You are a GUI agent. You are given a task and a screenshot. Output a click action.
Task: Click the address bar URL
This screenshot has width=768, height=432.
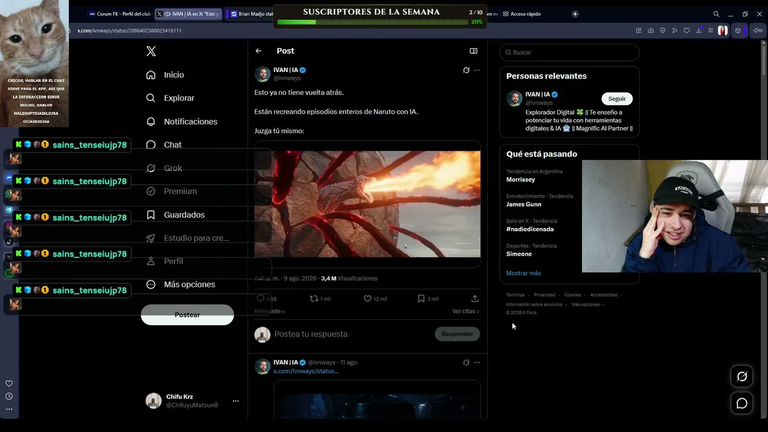(x=130, y=31)
